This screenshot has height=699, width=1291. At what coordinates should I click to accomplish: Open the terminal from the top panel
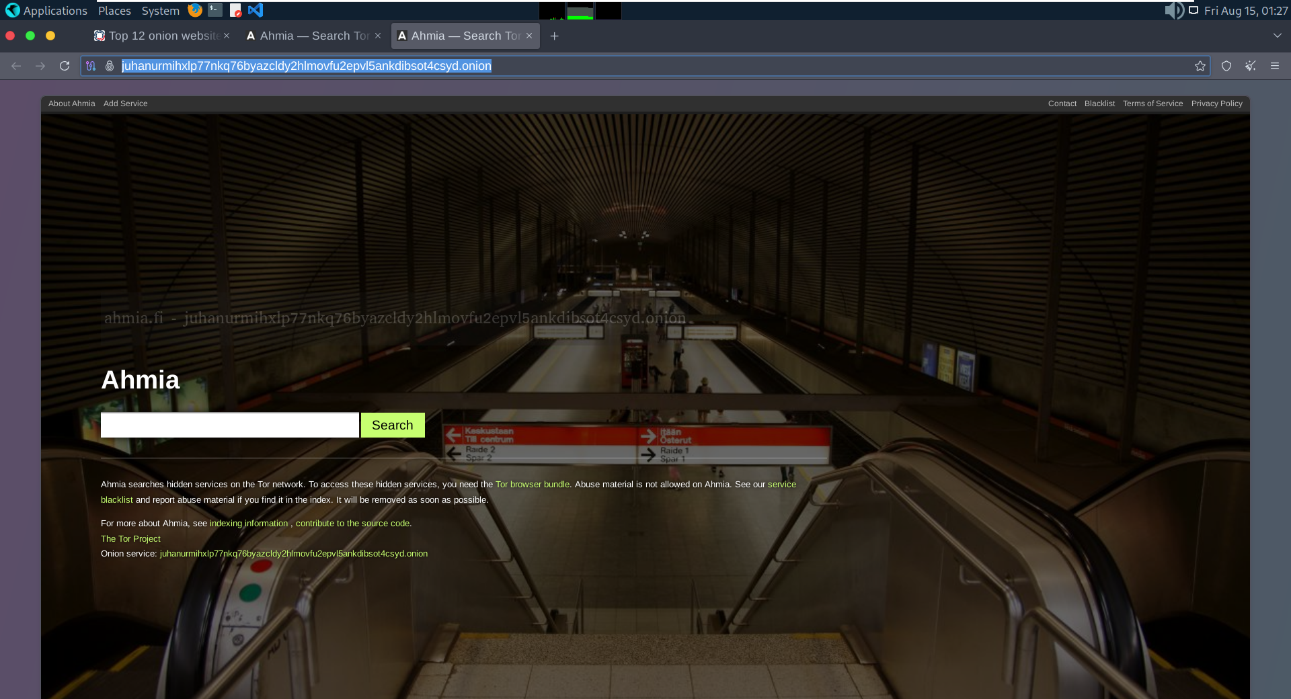pos(214,10)
